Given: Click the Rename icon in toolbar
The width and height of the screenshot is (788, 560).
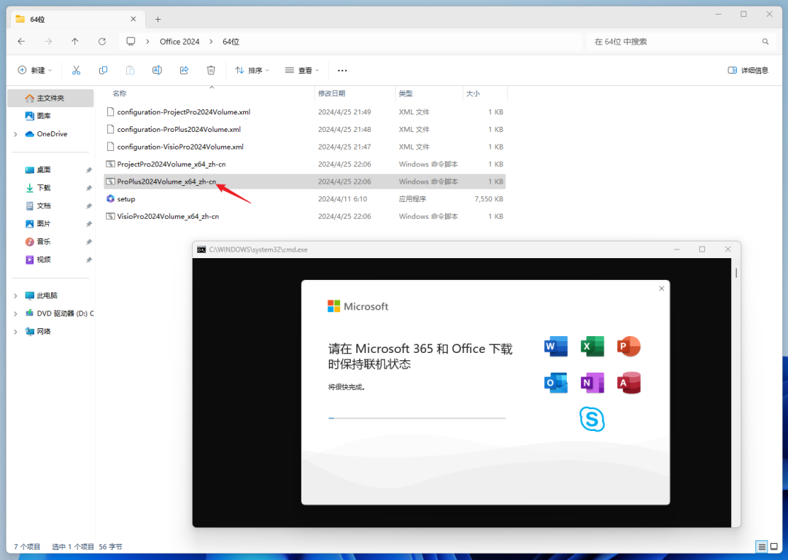Looking at the screenshot, I should 158,70.
